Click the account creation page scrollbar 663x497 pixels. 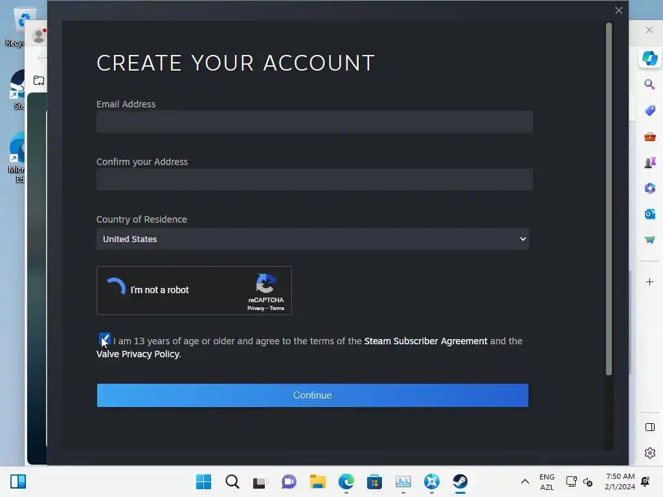pos(609,199)
